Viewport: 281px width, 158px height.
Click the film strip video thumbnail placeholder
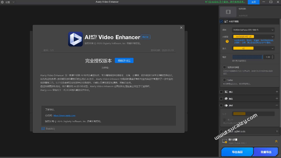click(x=228, y=12)
